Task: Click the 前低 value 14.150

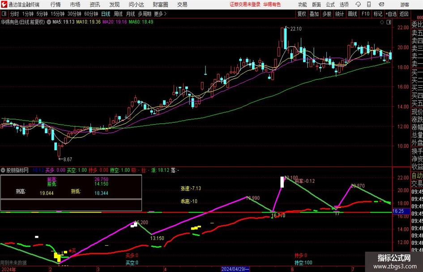Action: [x=102, y=184]
